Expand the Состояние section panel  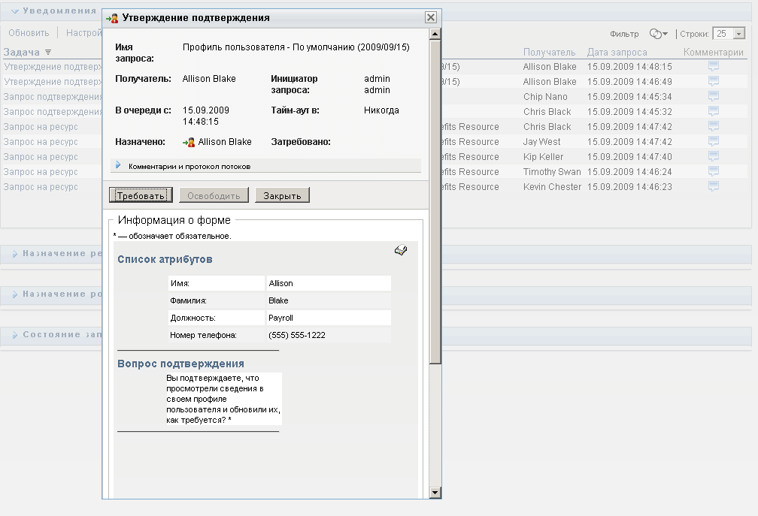coord(14,335)
